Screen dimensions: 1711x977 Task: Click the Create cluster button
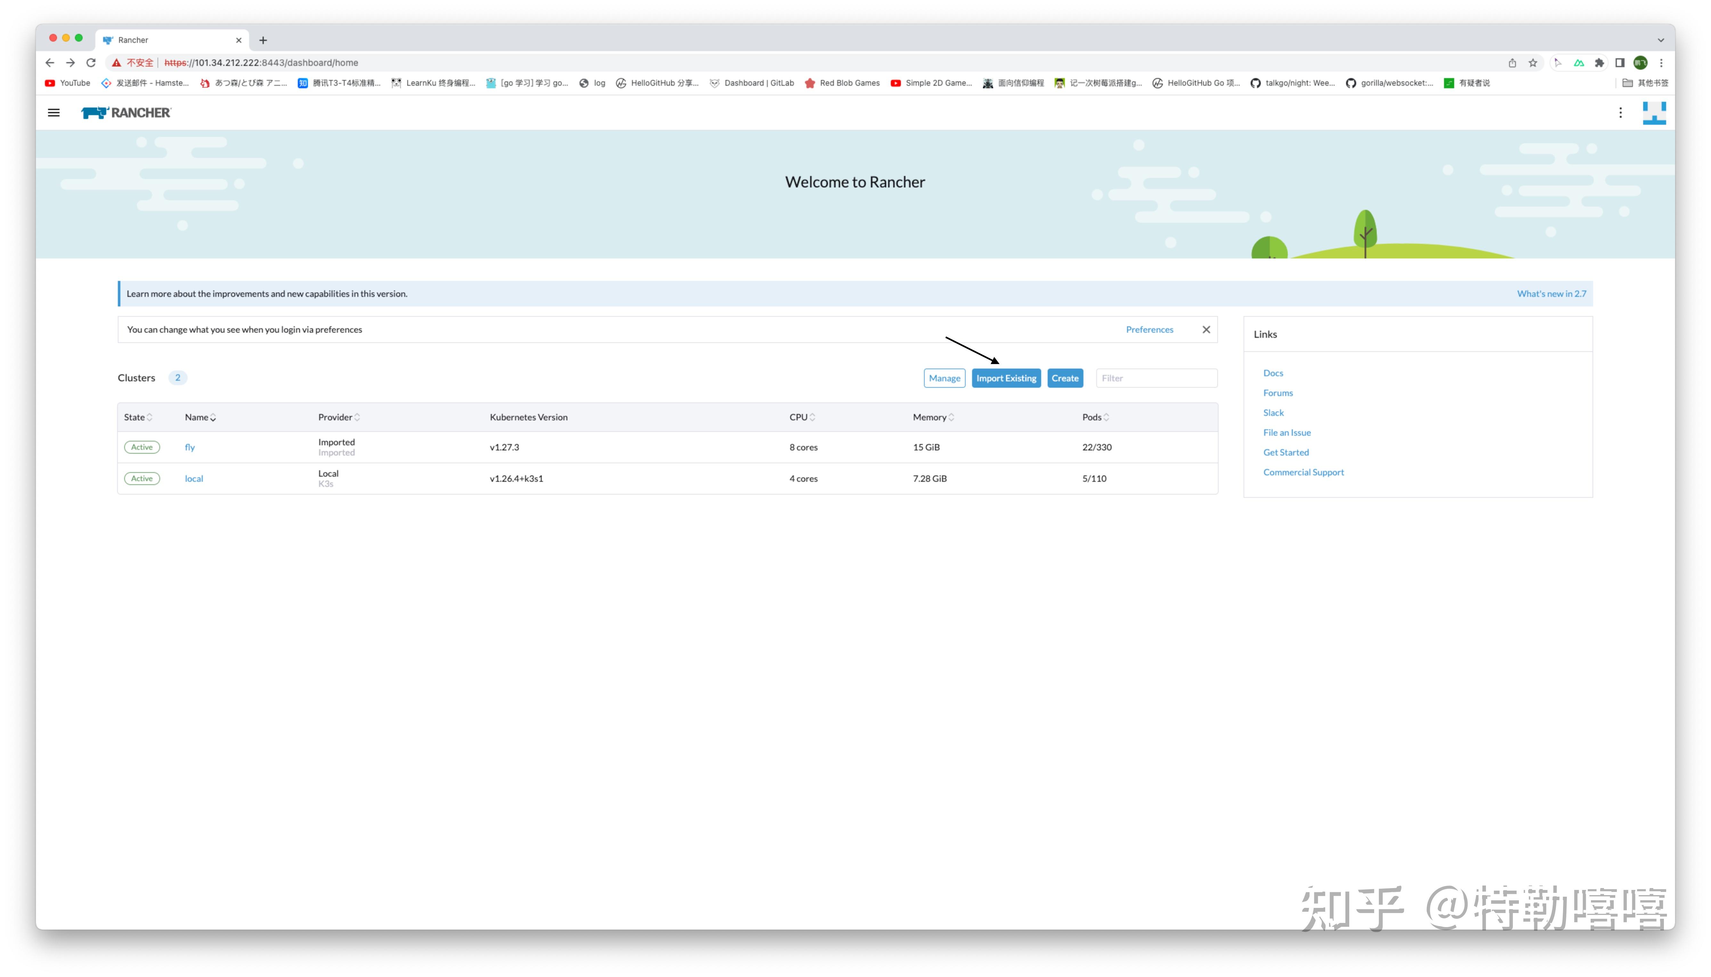coord(1065,378)
